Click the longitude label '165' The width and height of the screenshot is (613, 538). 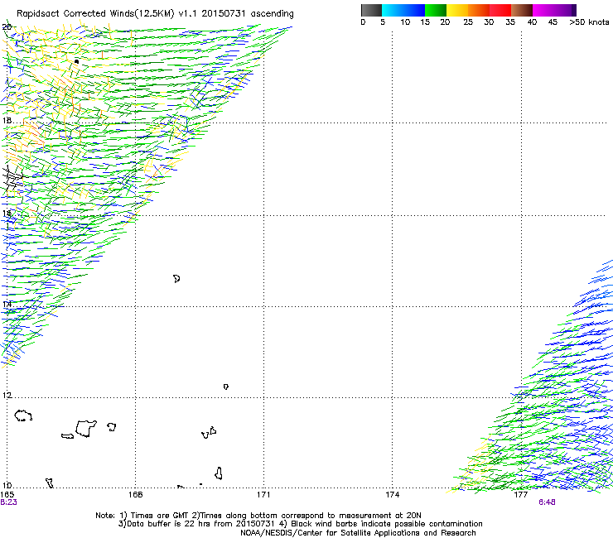7,495
